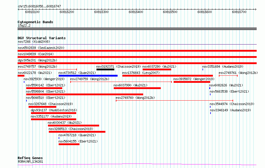Viewport: 265px width, 168px height.
Task: Click the nsv7266 (Kidd2008) label
Action: click(34, 42)
